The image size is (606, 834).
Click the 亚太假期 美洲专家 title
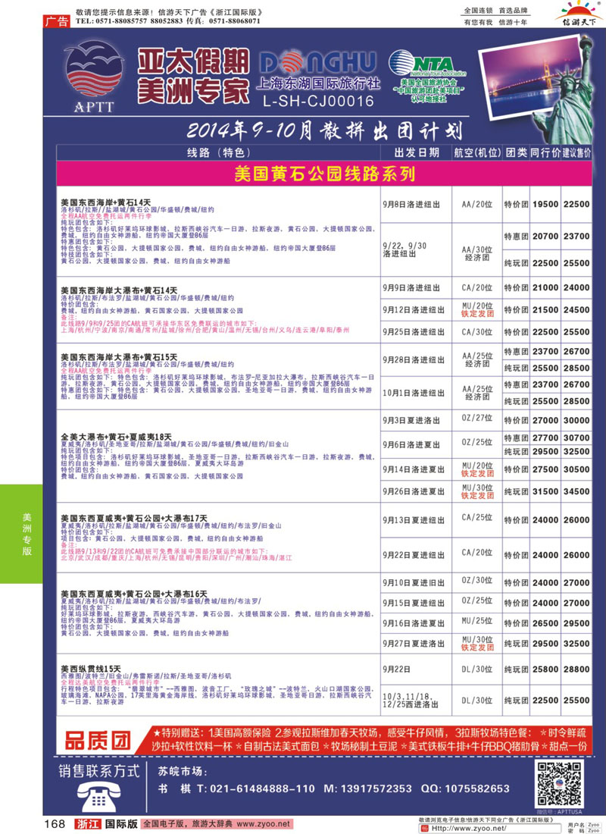[x=193, y=76]
